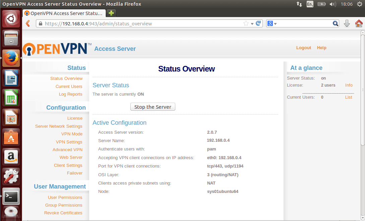The width and height of the screenshot is (365, 221).
Task: Open the License configuration page
Action: 75,118
